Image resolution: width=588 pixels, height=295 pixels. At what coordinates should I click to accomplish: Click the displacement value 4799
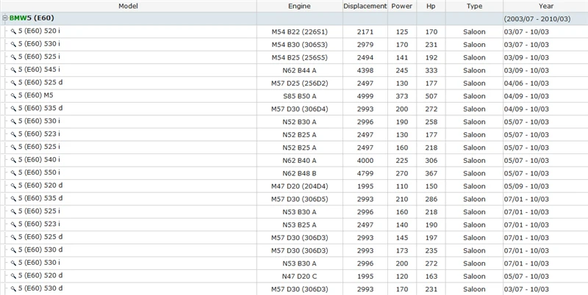click(x=365, y=173)
